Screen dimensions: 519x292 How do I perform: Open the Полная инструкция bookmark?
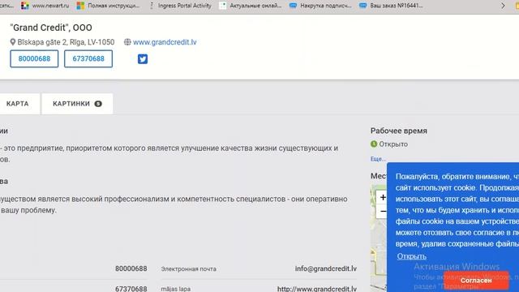(x=108, y=6)
